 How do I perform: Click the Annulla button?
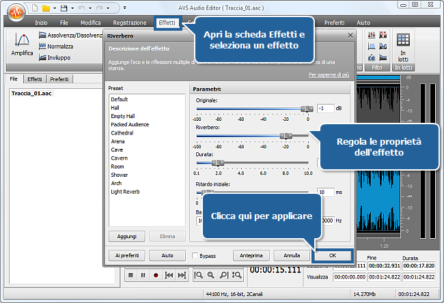click(292, 255)
